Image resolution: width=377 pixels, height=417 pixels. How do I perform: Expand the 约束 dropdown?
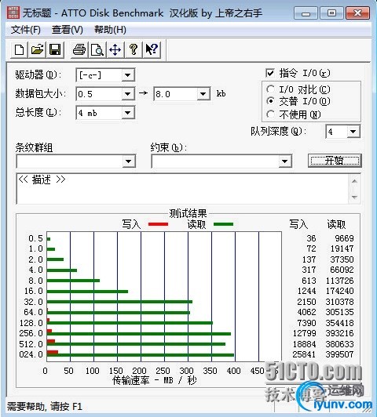pos(284,161)
